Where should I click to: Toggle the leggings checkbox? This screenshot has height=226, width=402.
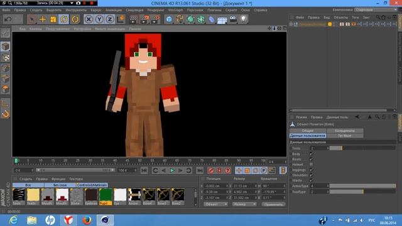(312, 170)
